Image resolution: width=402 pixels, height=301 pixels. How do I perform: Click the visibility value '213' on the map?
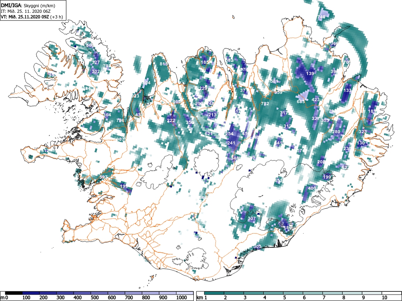point(212,115)
